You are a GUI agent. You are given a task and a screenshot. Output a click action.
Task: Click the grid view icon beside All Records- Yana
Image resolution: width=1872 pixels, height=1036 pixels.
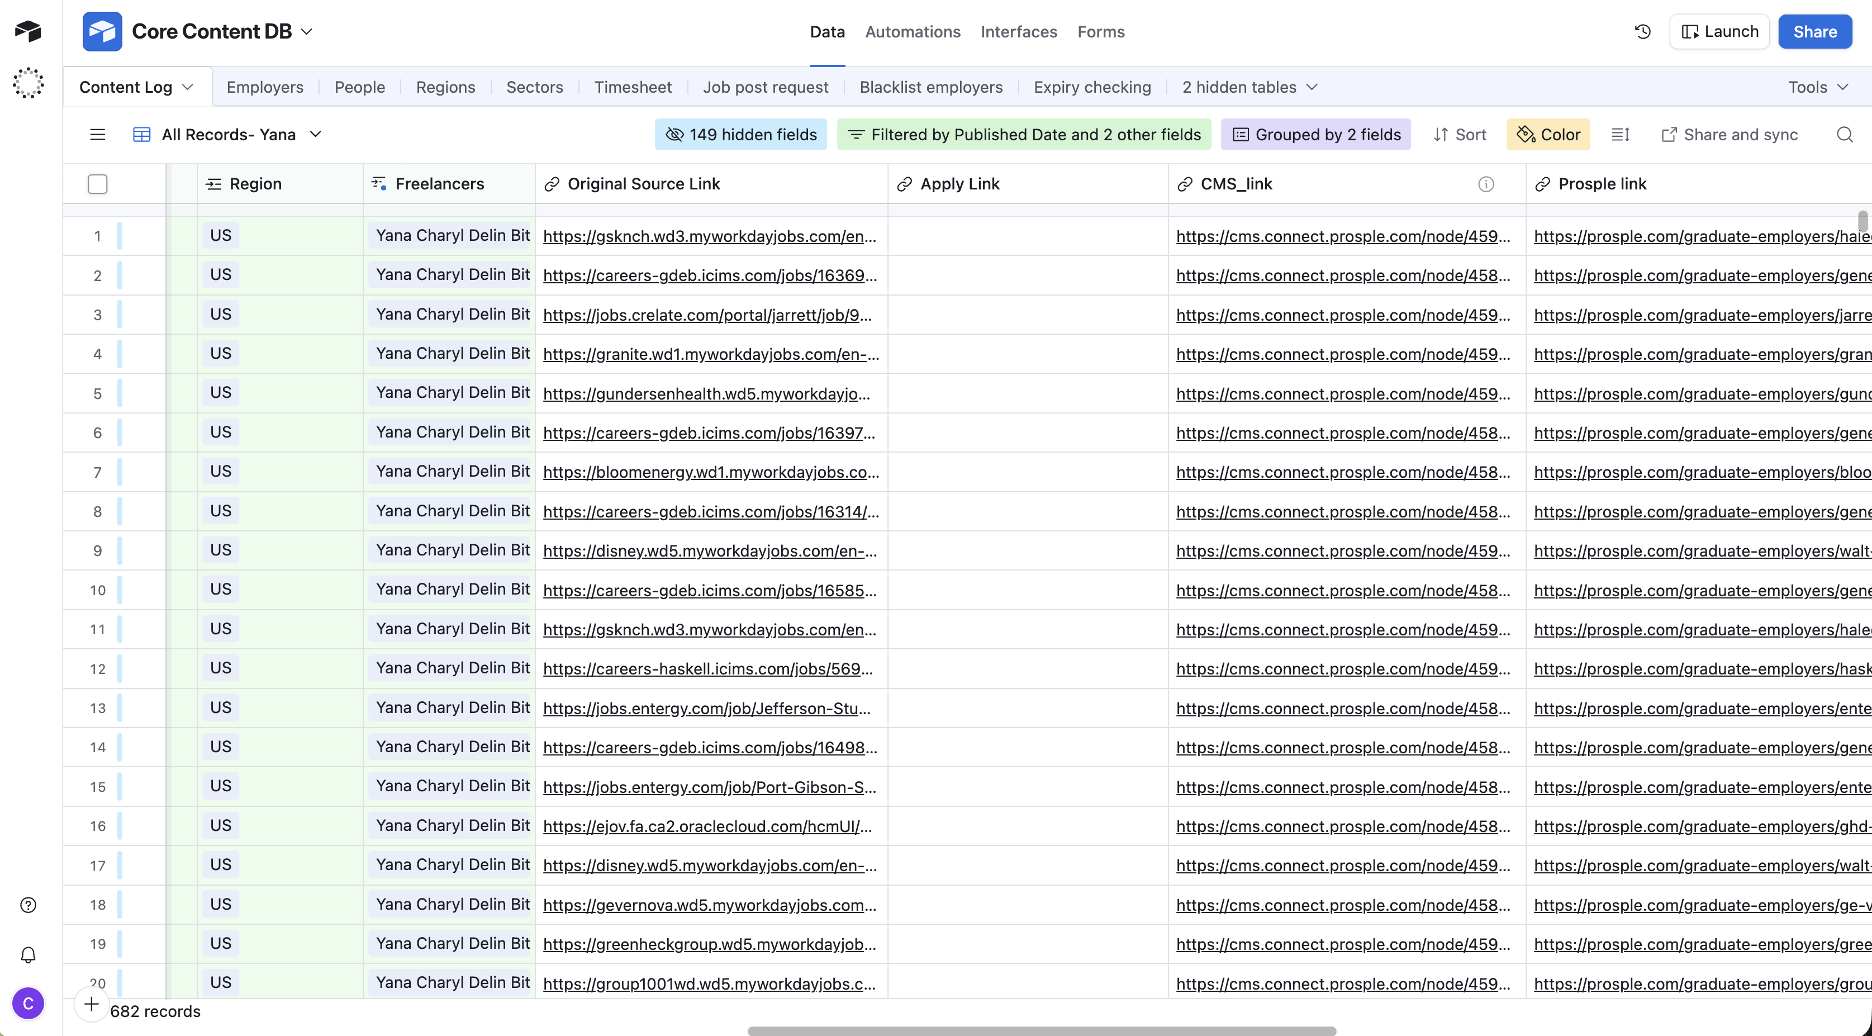[x=142, y=135]
